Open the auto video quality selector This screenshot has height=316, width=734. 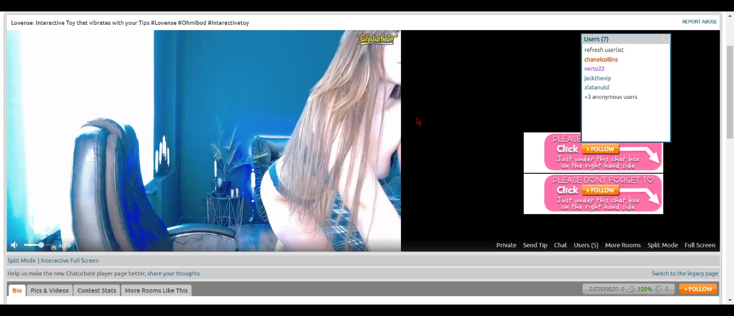65,245
